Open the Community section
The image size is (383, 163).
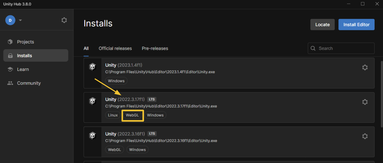click(36, 83)
